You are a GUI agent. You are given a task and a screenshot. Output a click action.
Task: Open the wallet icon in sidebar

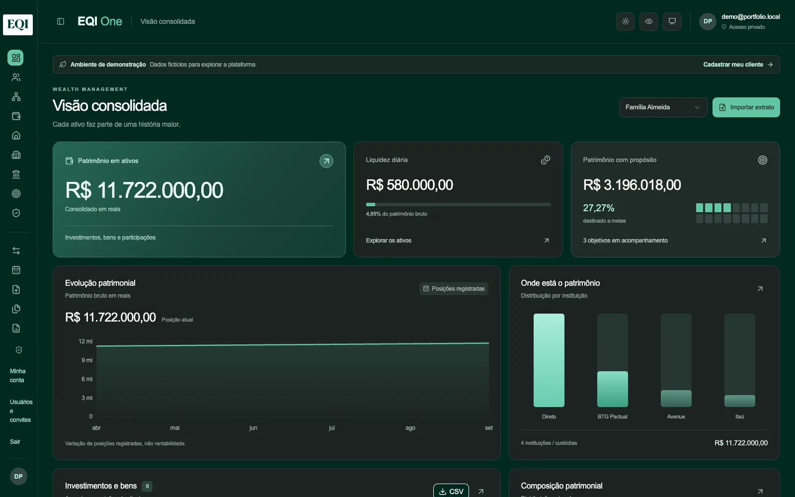tap(16, 116)
